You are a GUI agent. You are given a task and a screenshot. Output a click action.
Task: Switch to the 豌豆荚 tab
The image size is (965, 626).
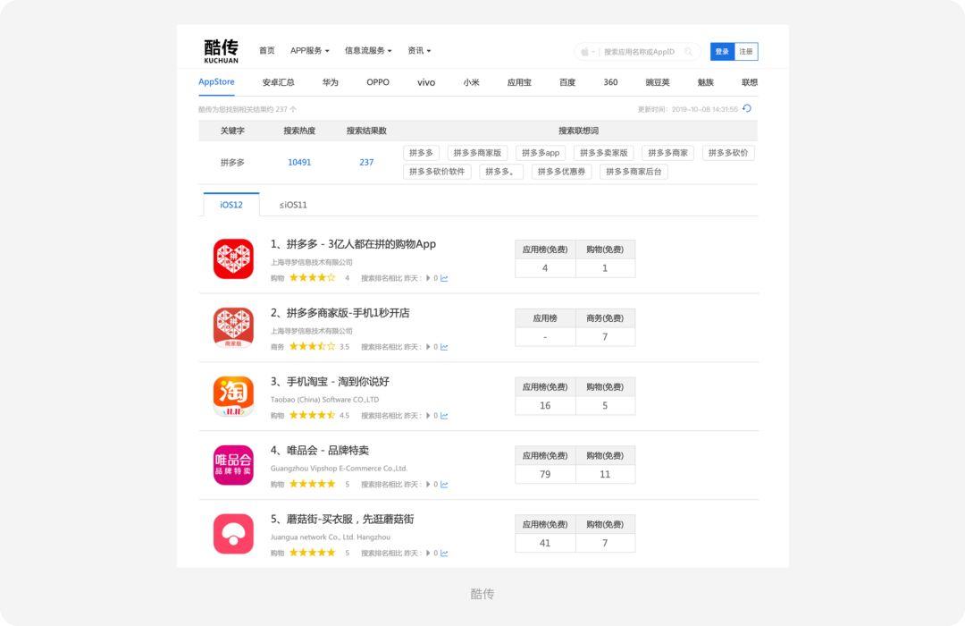coord(658,82)
